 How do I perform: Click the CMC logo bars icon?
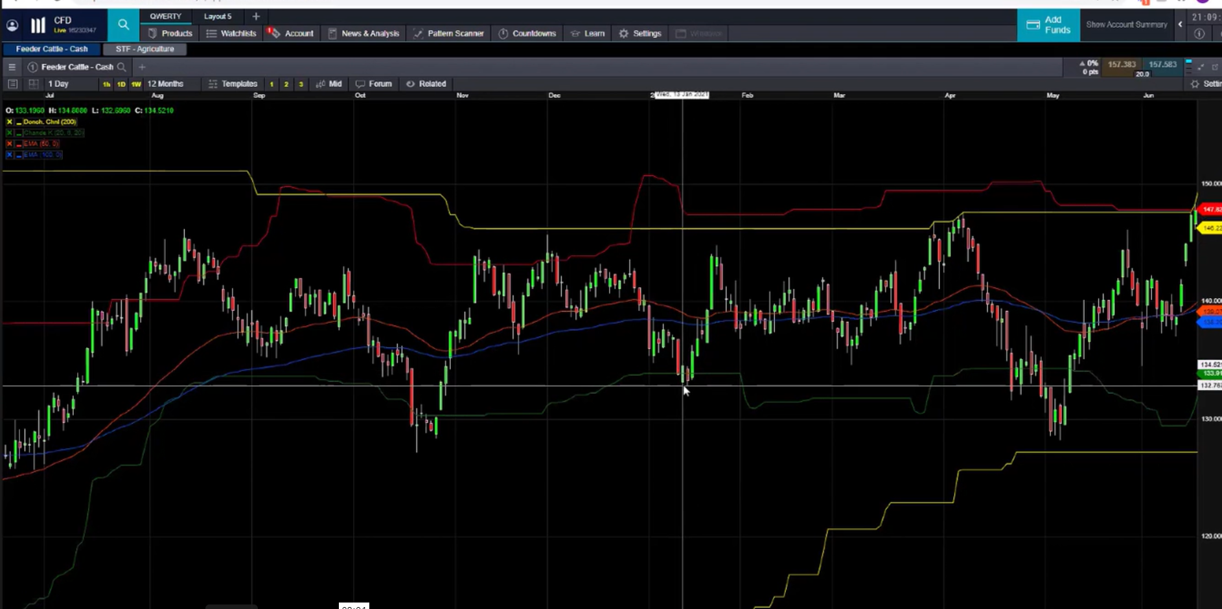[38, 25]
